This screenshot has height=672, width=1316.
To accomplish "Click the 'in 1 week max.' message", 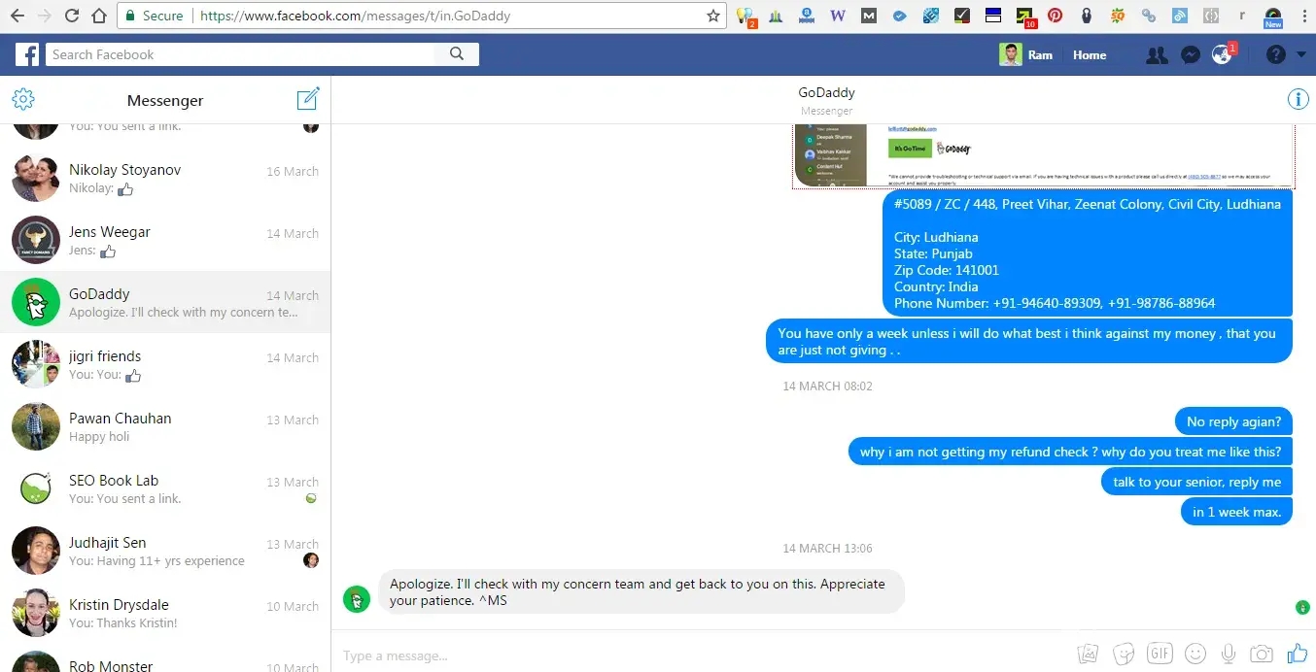I will click(x=1236, y=512).
